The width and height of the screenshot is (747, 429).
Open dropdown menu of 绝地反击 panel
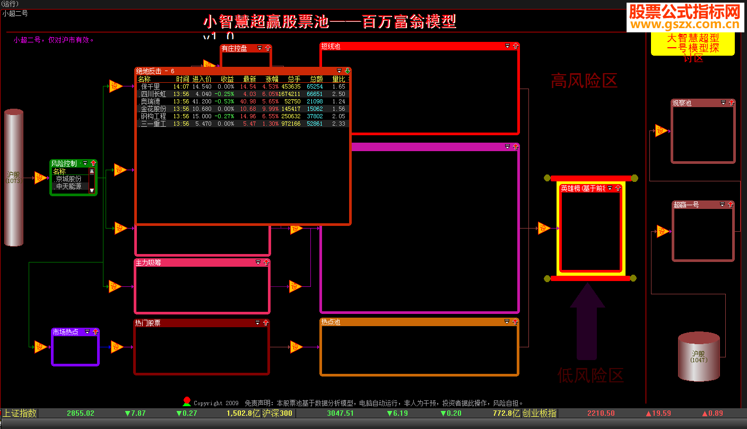pyautogui.click(x=340, y=71)
